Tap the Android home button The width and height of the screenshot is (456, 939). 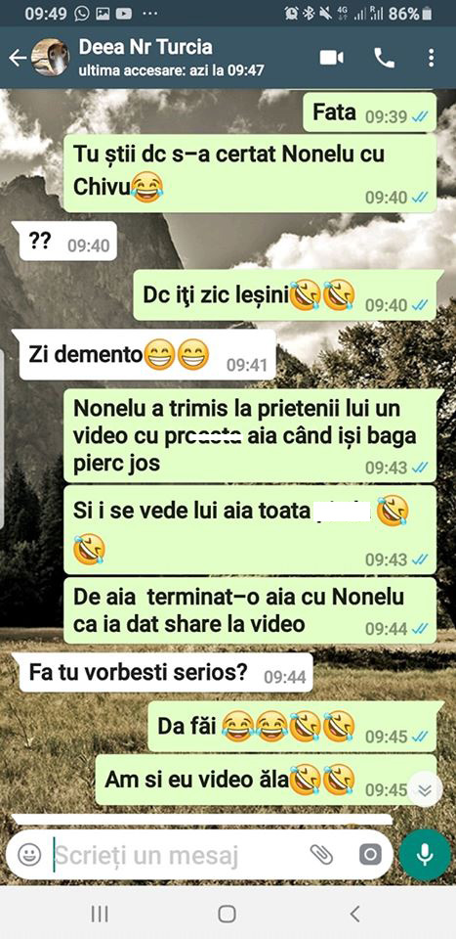click(x=228, y=914)
